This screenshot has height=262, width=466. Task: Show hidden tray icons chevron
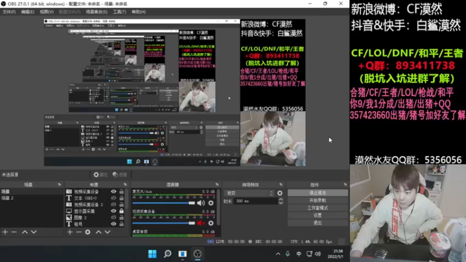pyautogui.click(x=278, y=254)
